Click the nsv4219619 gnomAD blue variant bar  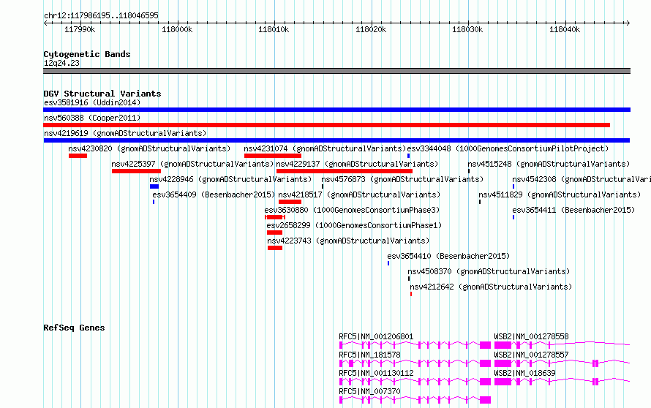336,140
